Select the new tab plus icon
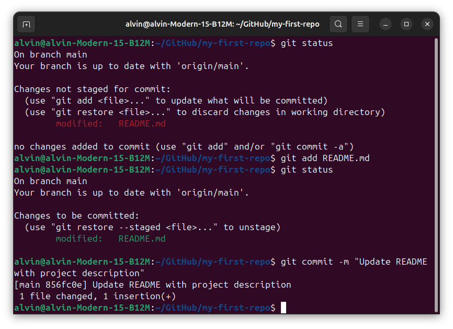This screenshot has height=329, width=453. pos(26,24)
